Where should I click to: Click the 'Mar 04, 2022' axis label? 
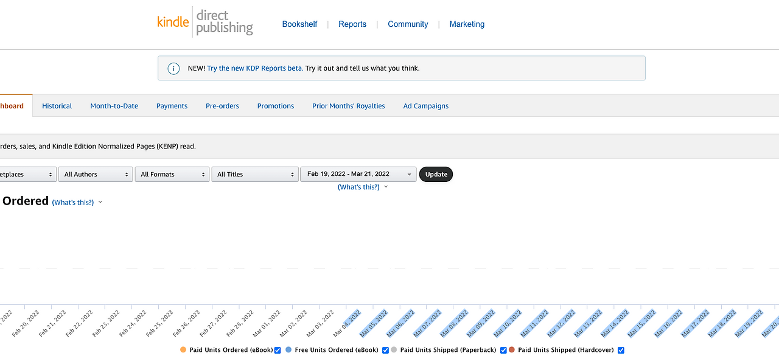point(347,324)
